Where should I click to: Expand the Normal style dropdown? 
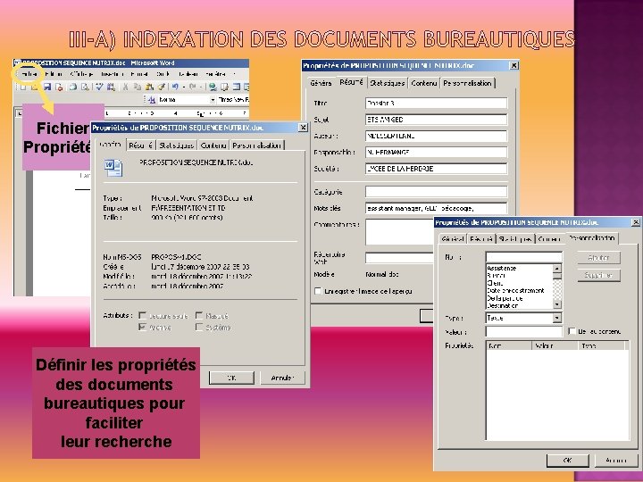click(213, 100)
